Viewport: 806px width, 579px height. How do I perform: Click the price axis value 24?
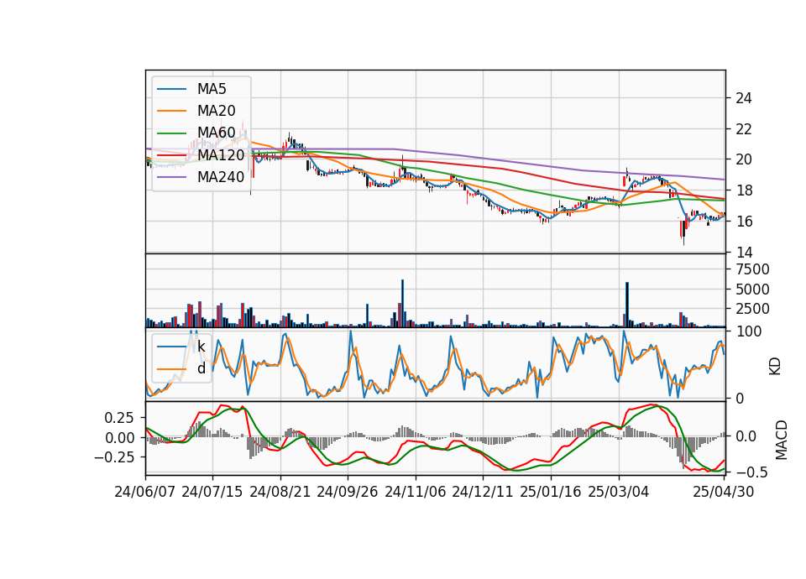coord(744,98)
